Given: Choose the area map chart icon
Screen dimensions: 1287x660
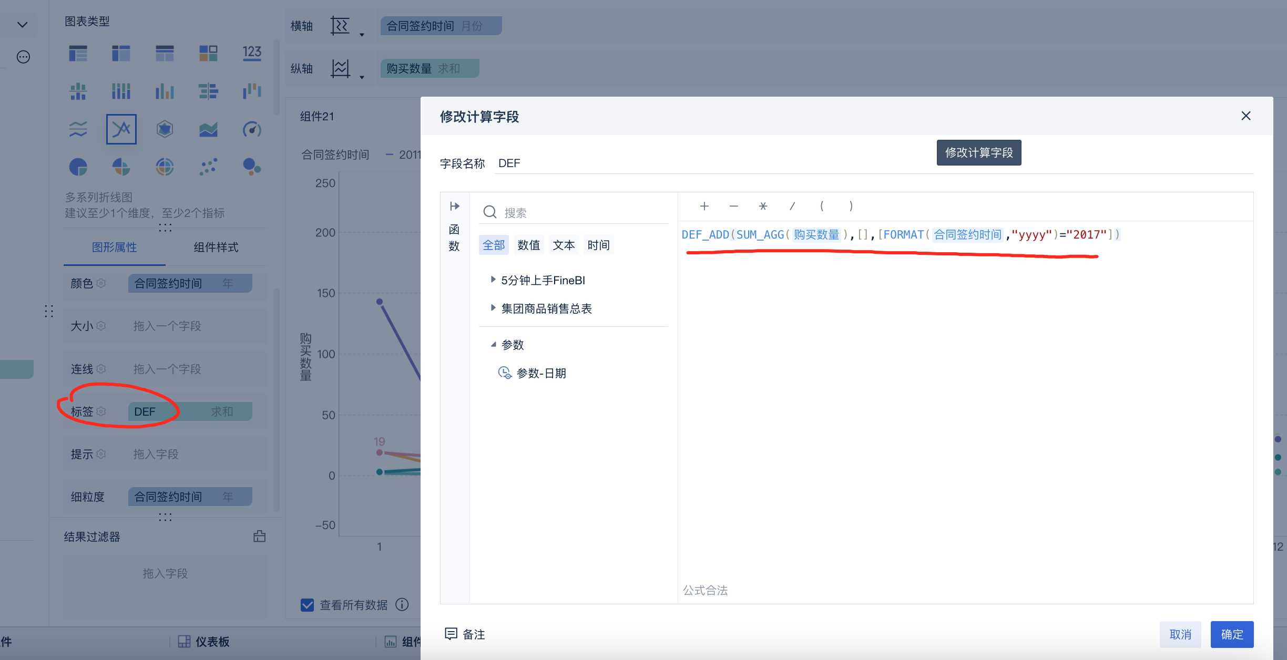Looking at the screenshot, I should [208, 129].
